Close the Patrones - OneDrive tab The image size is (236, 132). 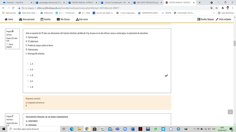[x=31, y=2]
